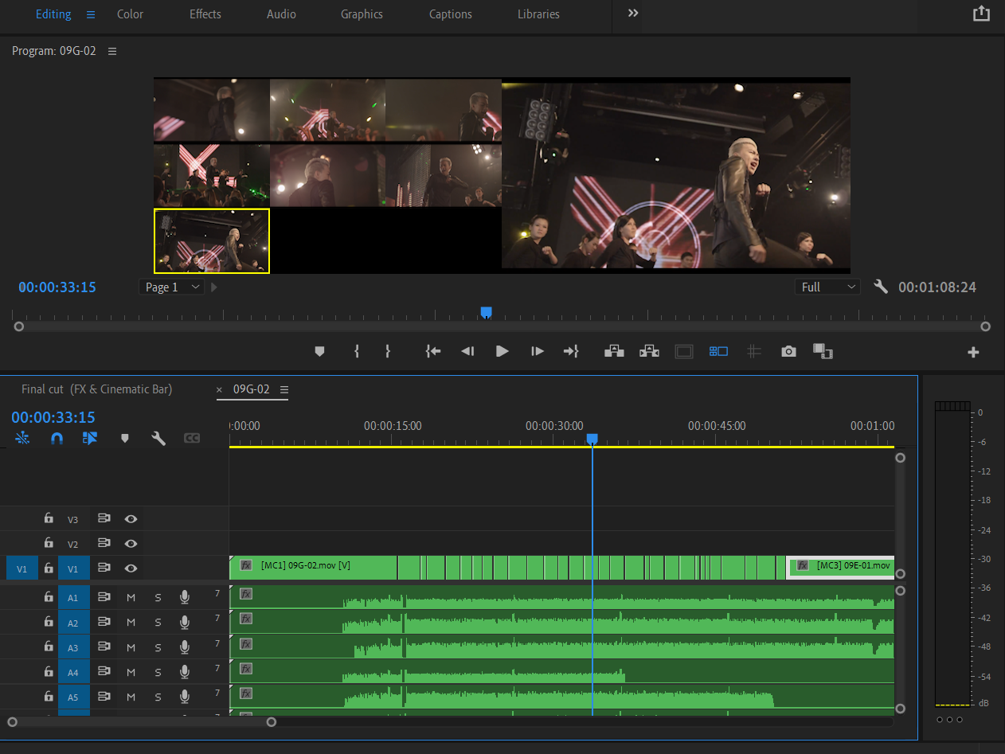Screen dimensions: 1005x754
Task: Click the Export Frame camera icon
Action: [788, 351]
